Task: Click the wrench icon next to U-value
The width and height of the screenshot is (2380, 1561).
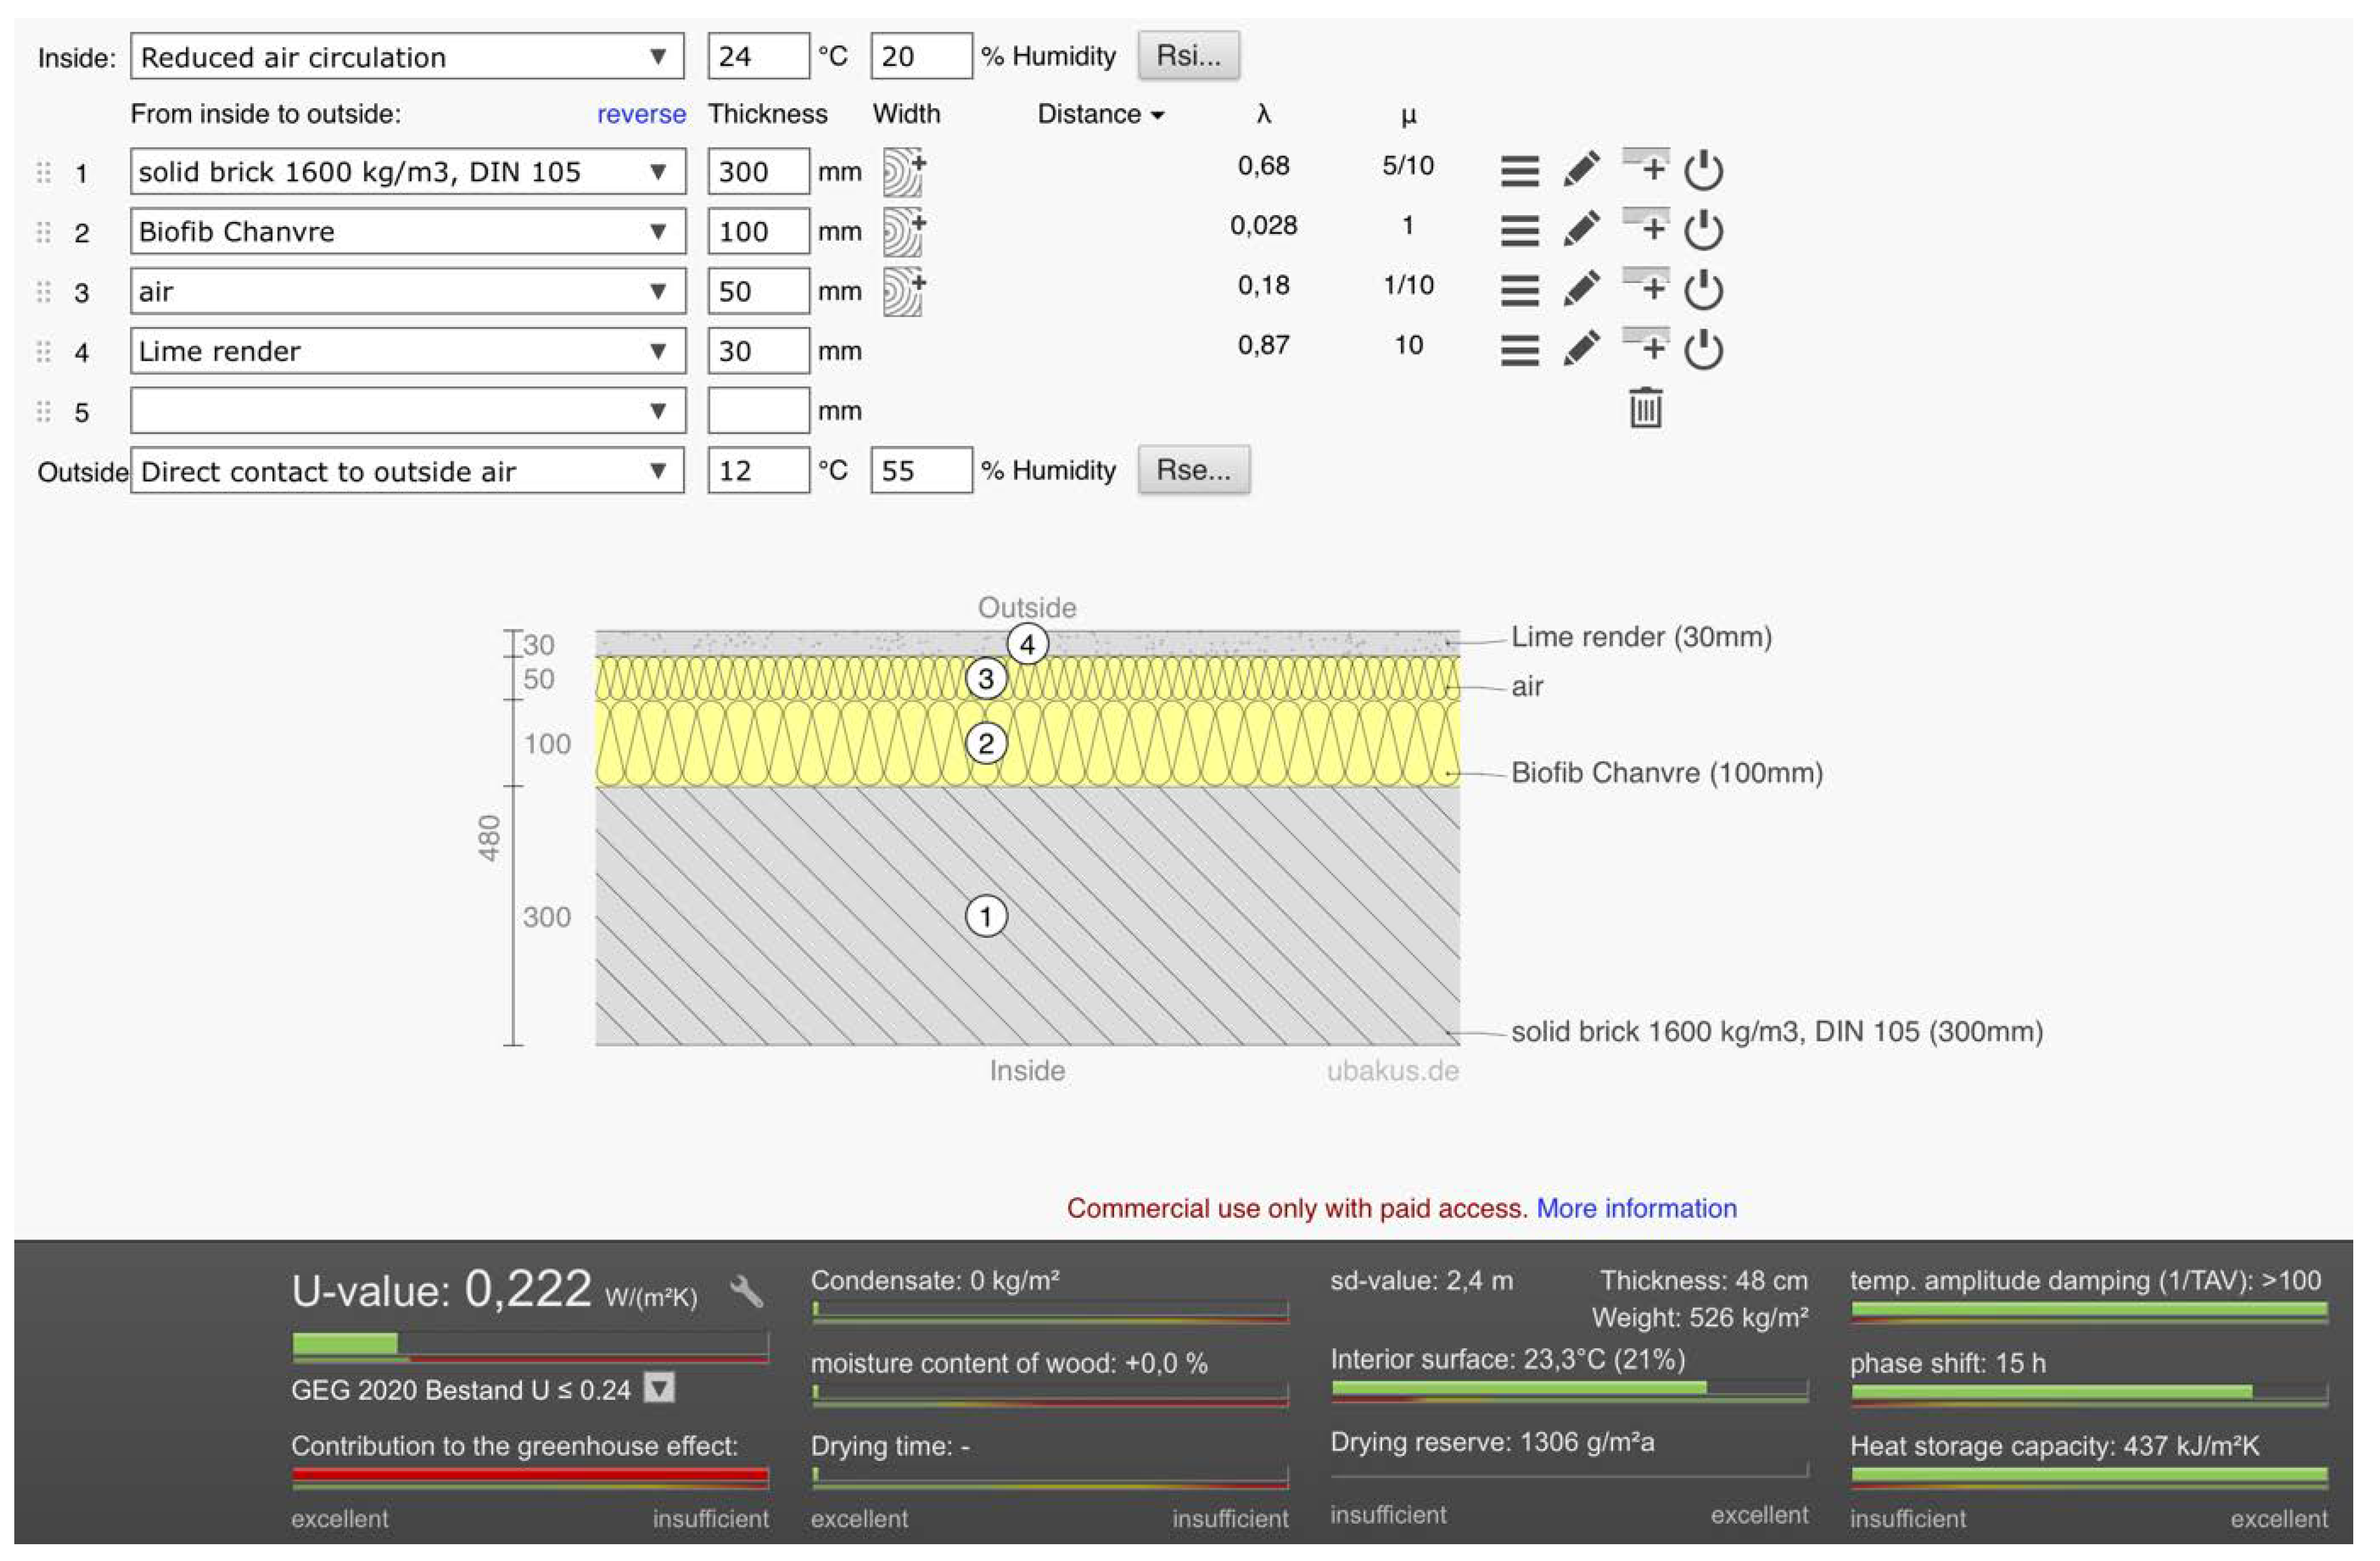Action: click(746, 1291)
